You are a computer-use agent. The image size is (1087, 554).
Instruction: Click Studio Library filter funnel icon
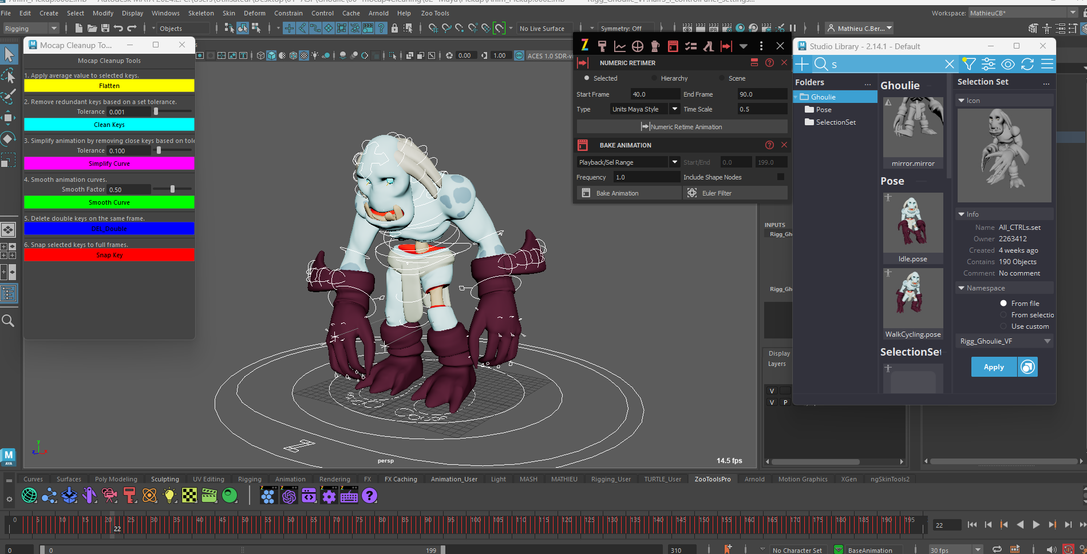[x=969, y=64]
